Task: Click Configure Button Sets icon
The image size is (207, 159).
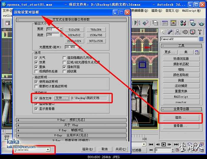Action: tap(197, 52)
